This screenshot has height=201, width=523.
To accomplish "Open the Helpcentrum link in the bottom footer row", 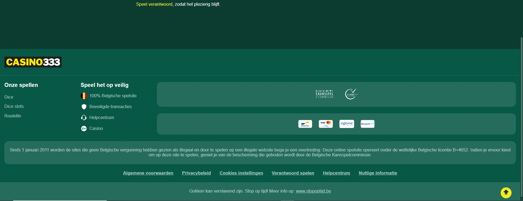I will 336,173.
